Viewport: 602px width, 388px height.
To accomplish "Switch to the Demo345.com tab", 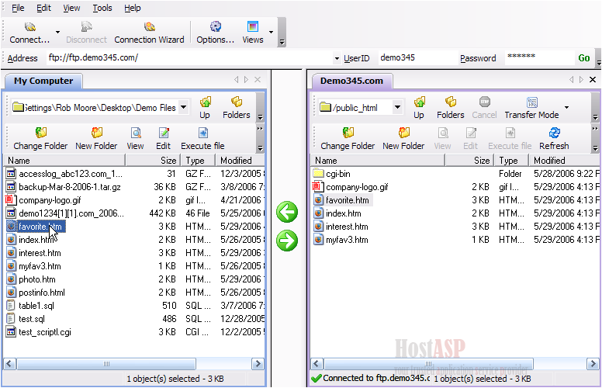I will [x=351, y=81].
